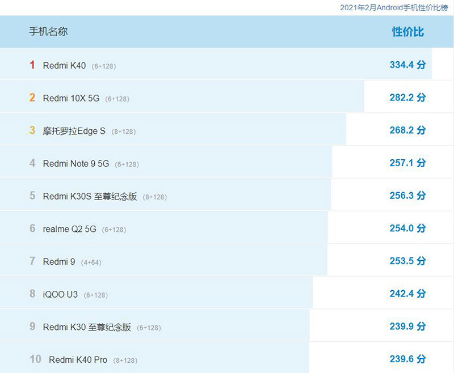Click rank number 9
This screenshot has height=373, width=454.
32,326
